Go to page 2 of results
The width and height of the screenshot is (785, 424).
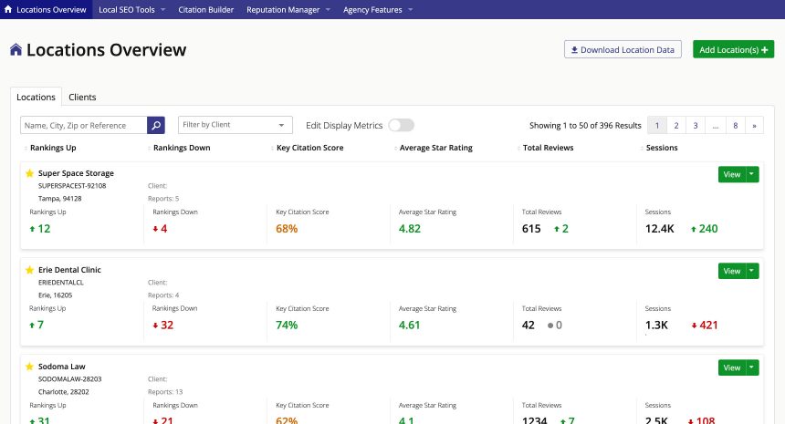pyautogui.click(x=676, y=125)
